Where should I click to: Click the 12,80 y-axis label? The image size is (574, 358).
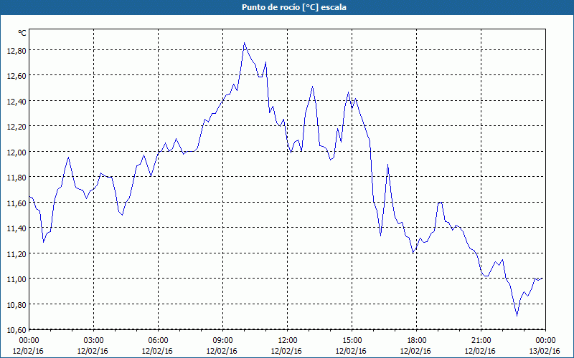pyautogui.click(x=17, y=51)
